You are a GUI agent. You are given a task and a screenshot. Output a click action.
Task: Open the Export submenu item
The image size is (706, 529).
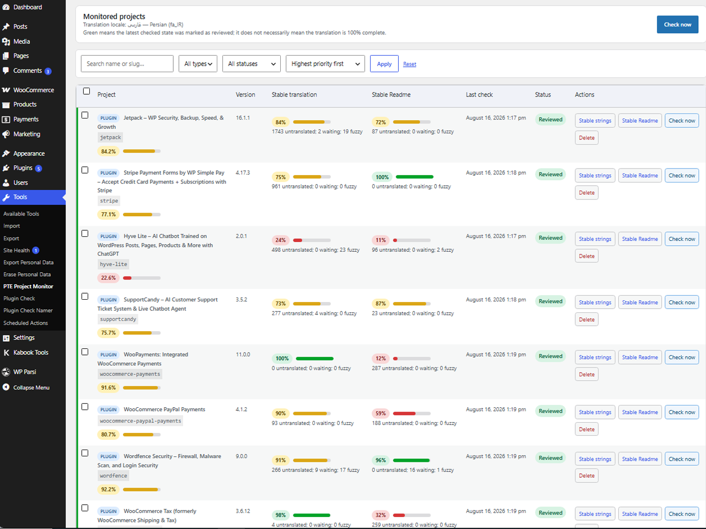[x=11, y=239]
